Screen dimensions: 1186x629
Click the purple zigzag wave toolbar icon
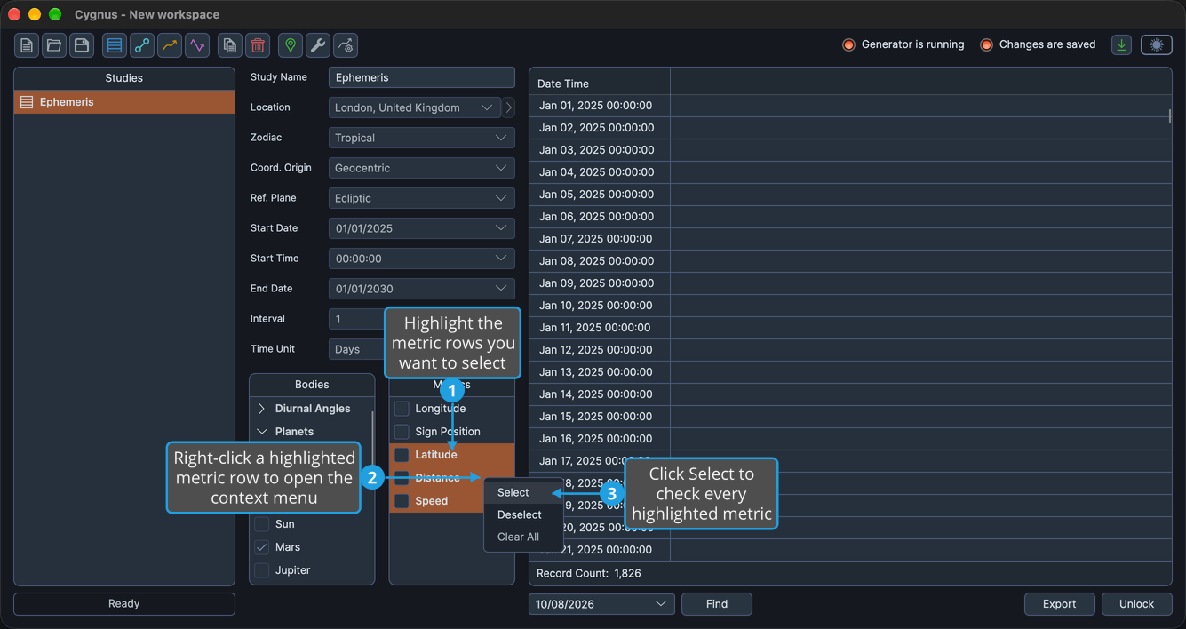coord(197,45)
